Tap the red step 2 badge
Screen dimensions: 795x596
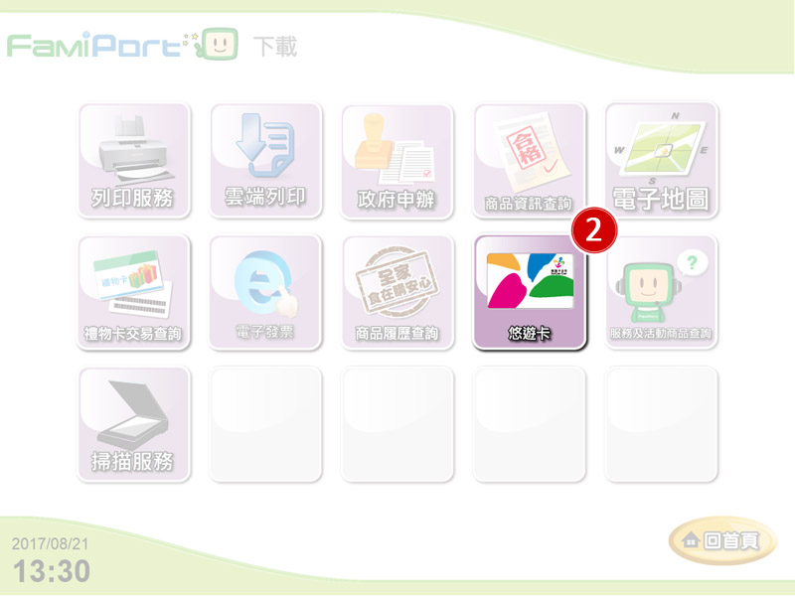(594, 230)
